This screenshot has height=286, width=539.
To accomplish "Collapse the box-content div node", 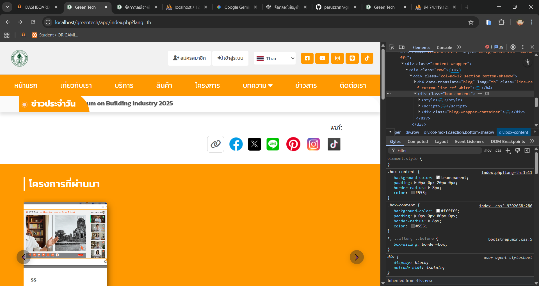I will (x=415, y=94).
